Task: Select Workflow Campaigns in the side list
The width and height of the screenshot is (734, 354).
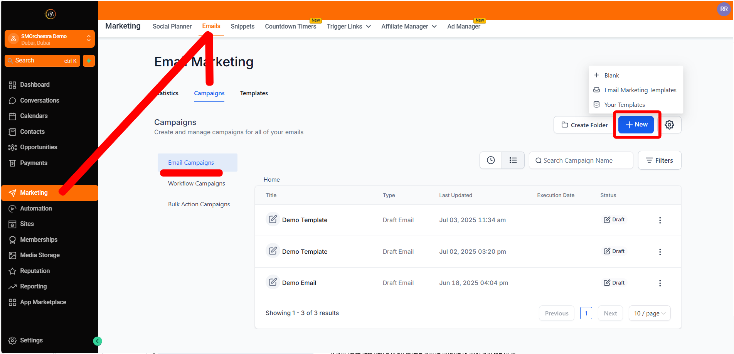Action: point(197,184)
